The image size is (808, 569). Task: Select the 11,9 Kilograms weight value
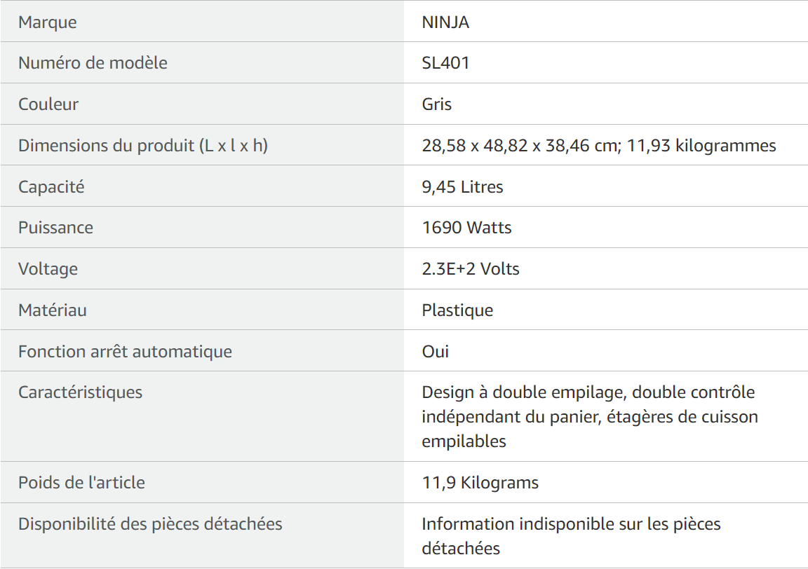[480, 483]
